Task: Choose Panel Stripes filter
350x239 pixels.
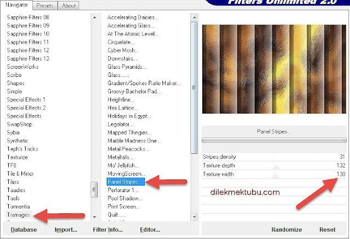Action: pyautogui.click(x=125, y=181)
